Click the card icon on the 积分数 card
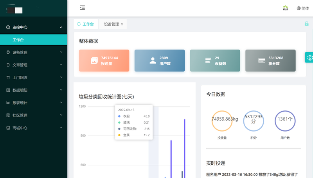The width and height of the screenshot is (313, 178). (262, 61)
